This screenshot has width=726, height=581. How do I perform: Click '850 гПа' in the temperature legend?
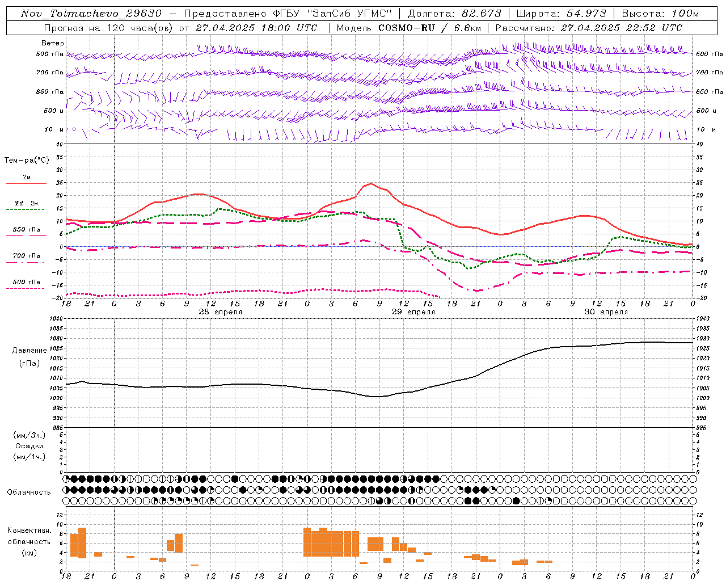click(x=27, y=230)
